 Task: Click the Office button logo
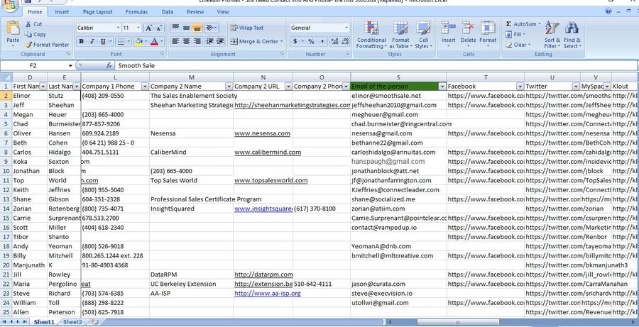9,5
